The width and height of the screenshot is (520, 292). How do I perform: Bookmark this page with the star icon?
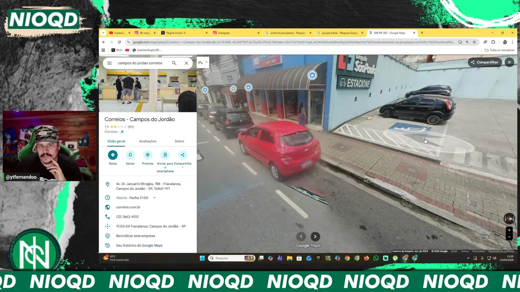(x=474, y=42)
